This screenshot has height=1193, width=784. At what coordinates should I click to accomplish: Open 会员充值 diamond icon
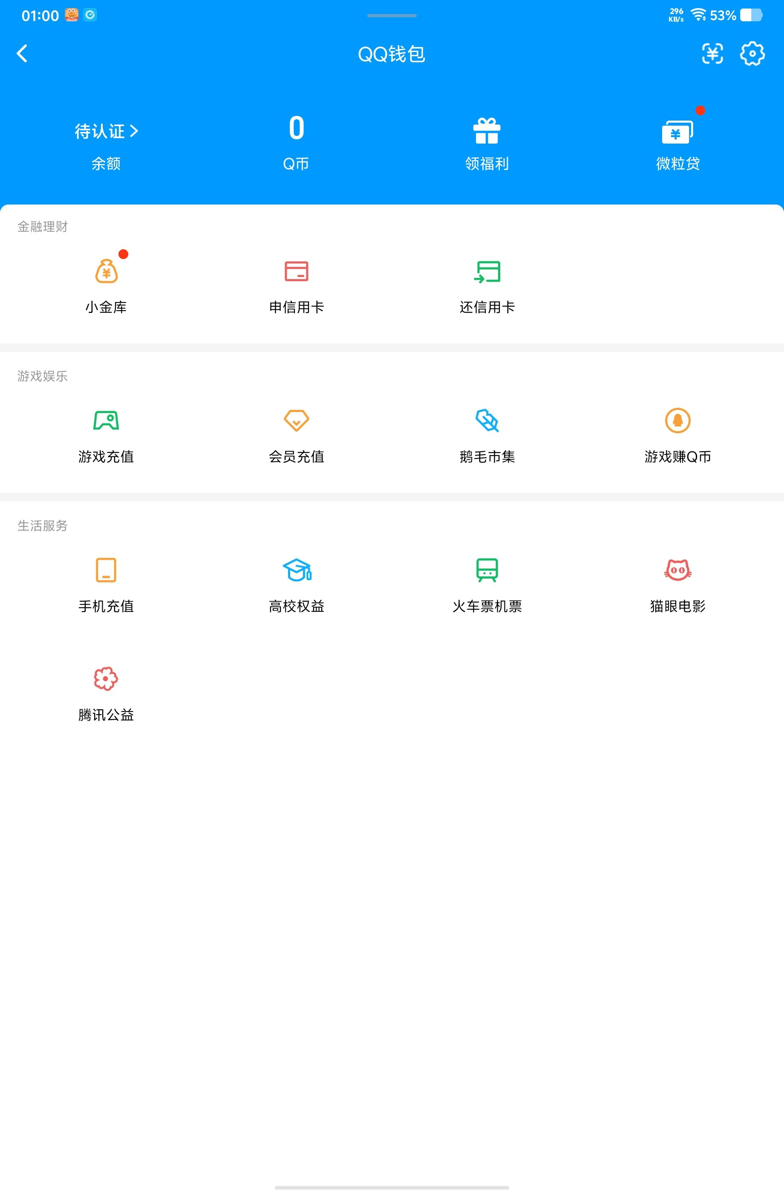click(x=297, y=421)
